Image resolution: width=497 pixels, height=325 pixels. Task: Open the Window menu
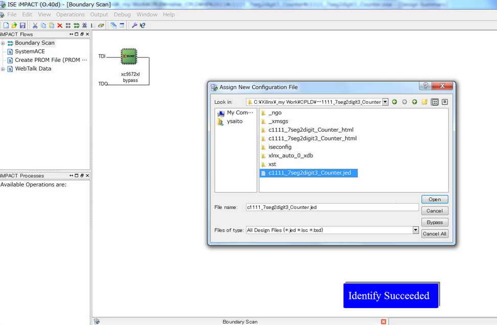(x=147, y=15)
